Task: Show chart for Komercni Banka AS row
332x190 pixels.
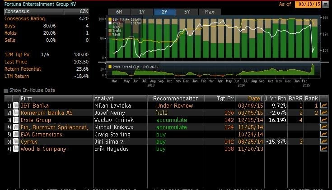Action: (x=324, y=113)
